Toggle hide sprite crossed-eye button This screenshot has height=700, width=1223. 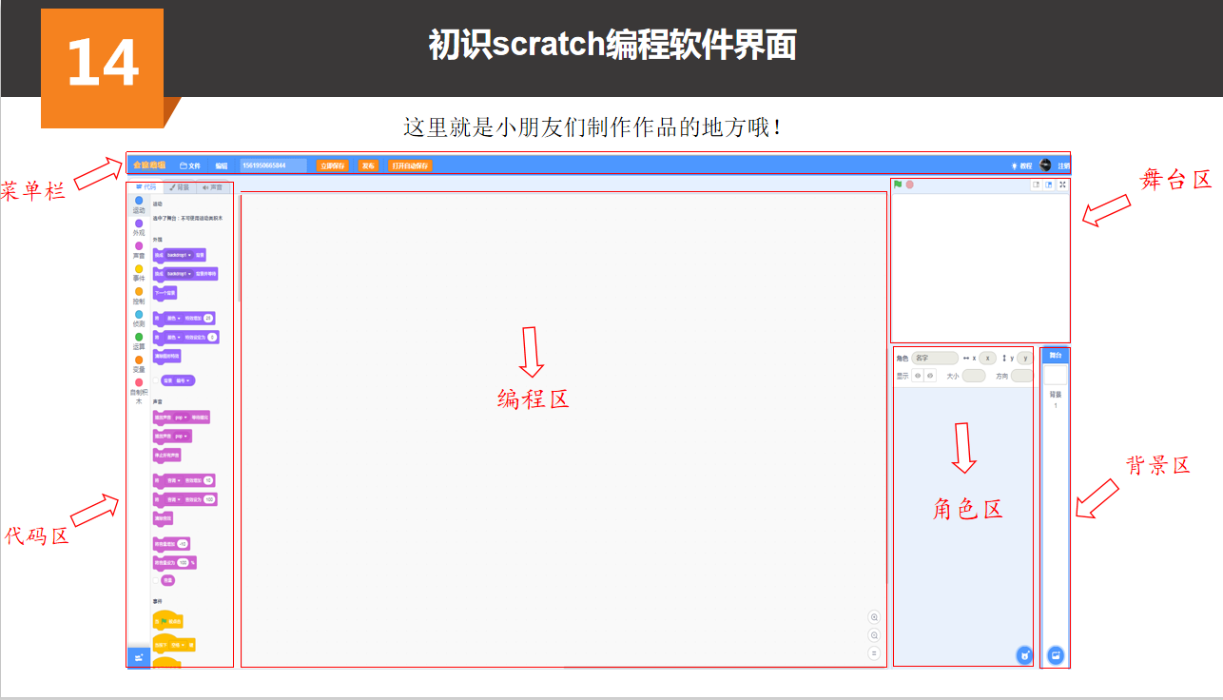(930, 376)
